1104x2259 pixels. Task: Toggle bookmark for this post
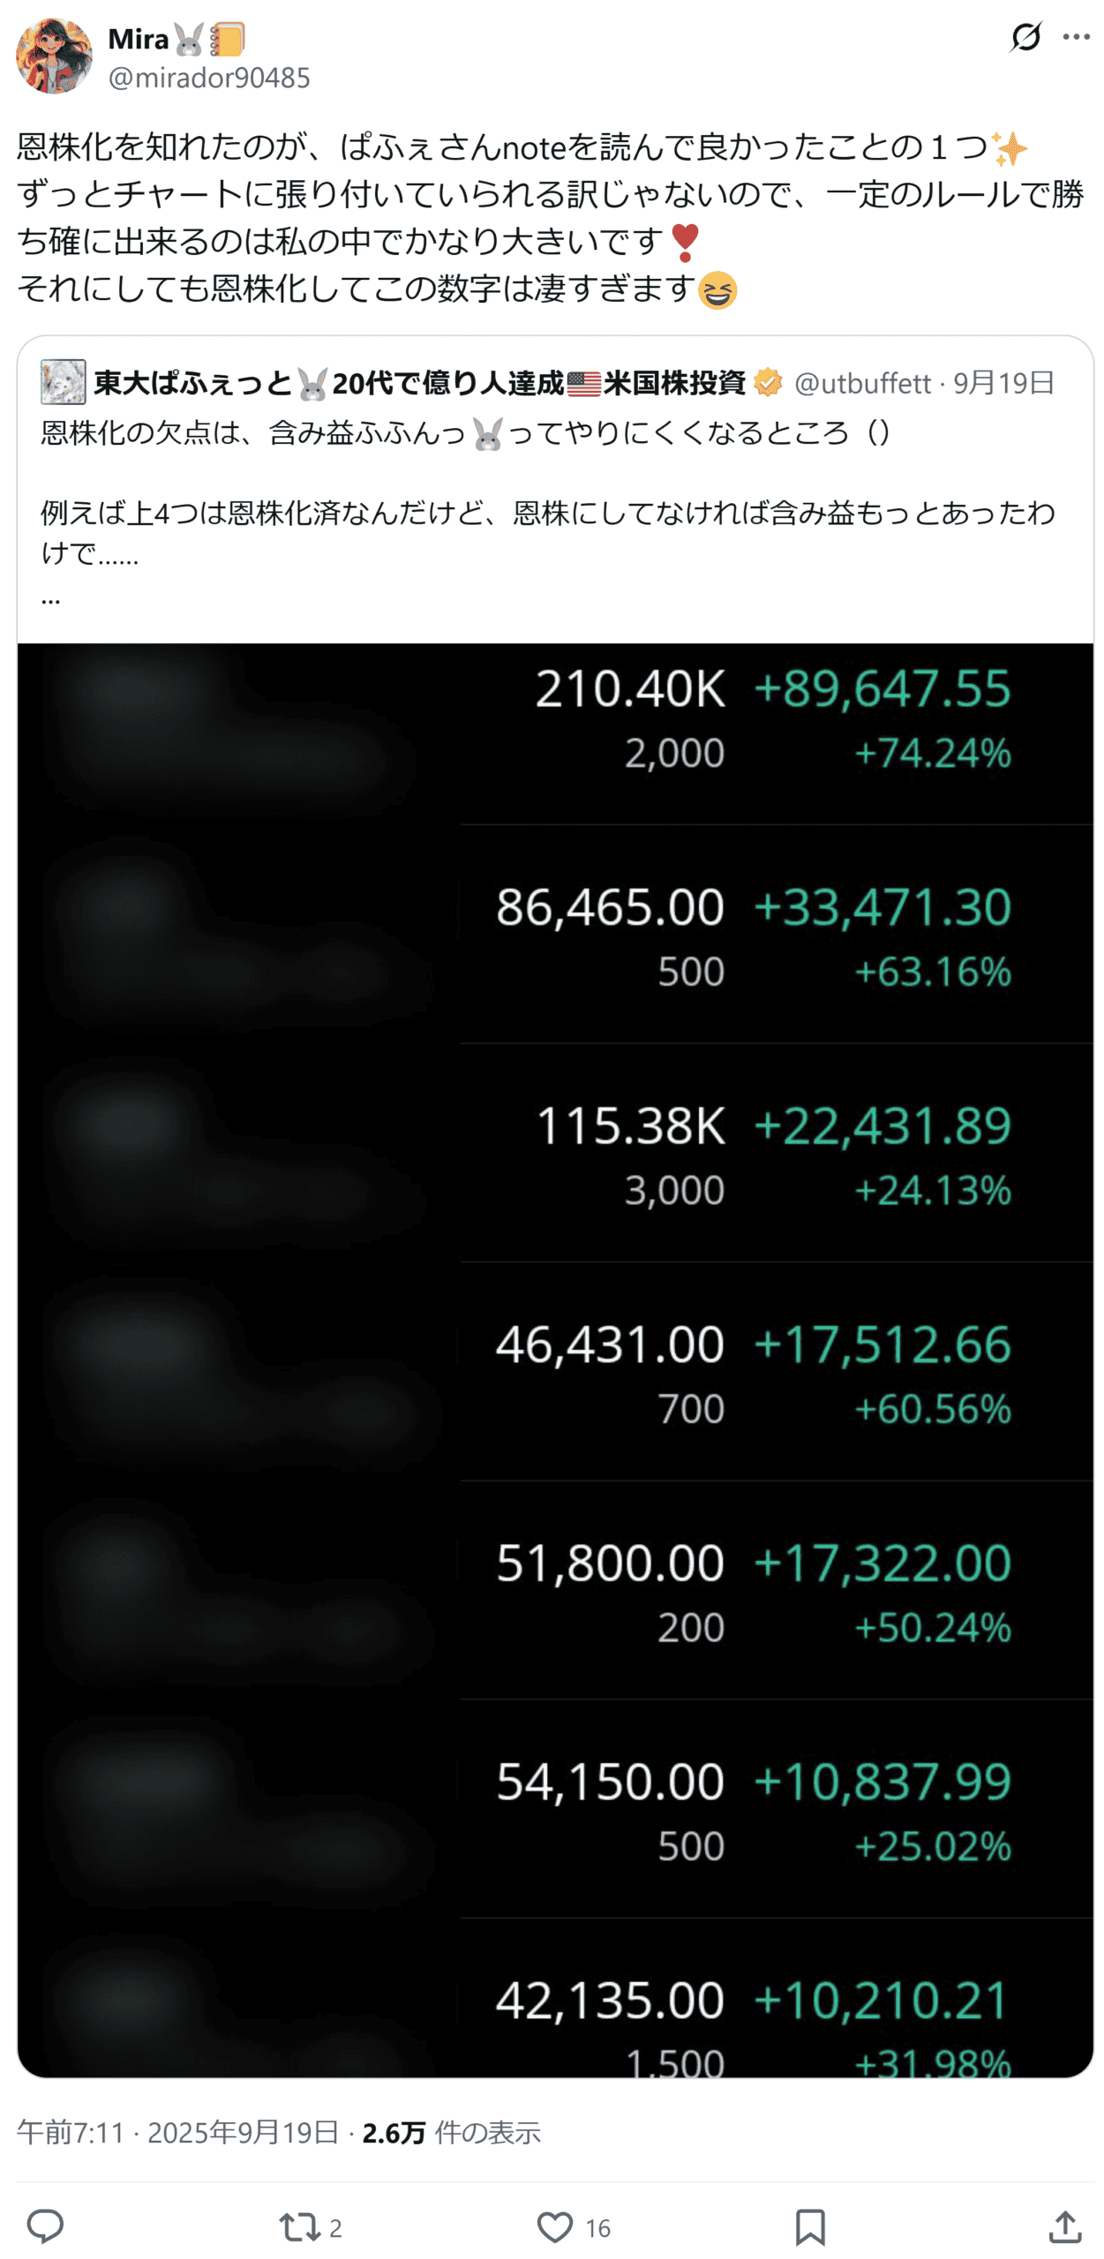pyautogui.click(x=810, y=2226)
